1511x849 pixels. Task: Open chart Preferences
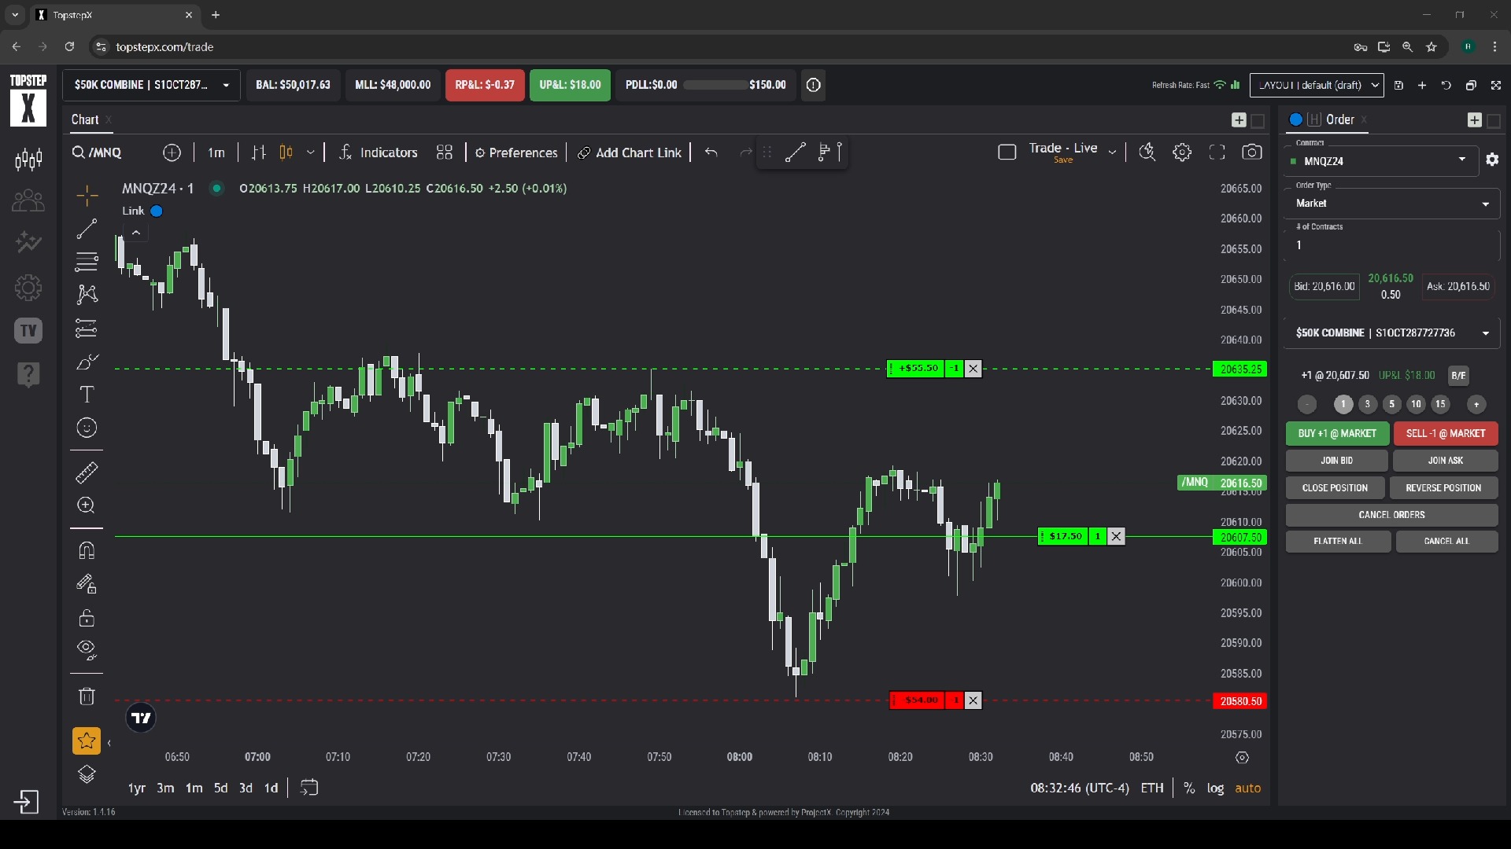[x=516, y=153]
